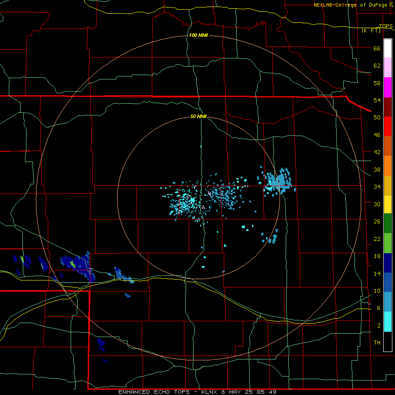Click the legend value 38
Screen dimensions: 395x395
point(377,169)
